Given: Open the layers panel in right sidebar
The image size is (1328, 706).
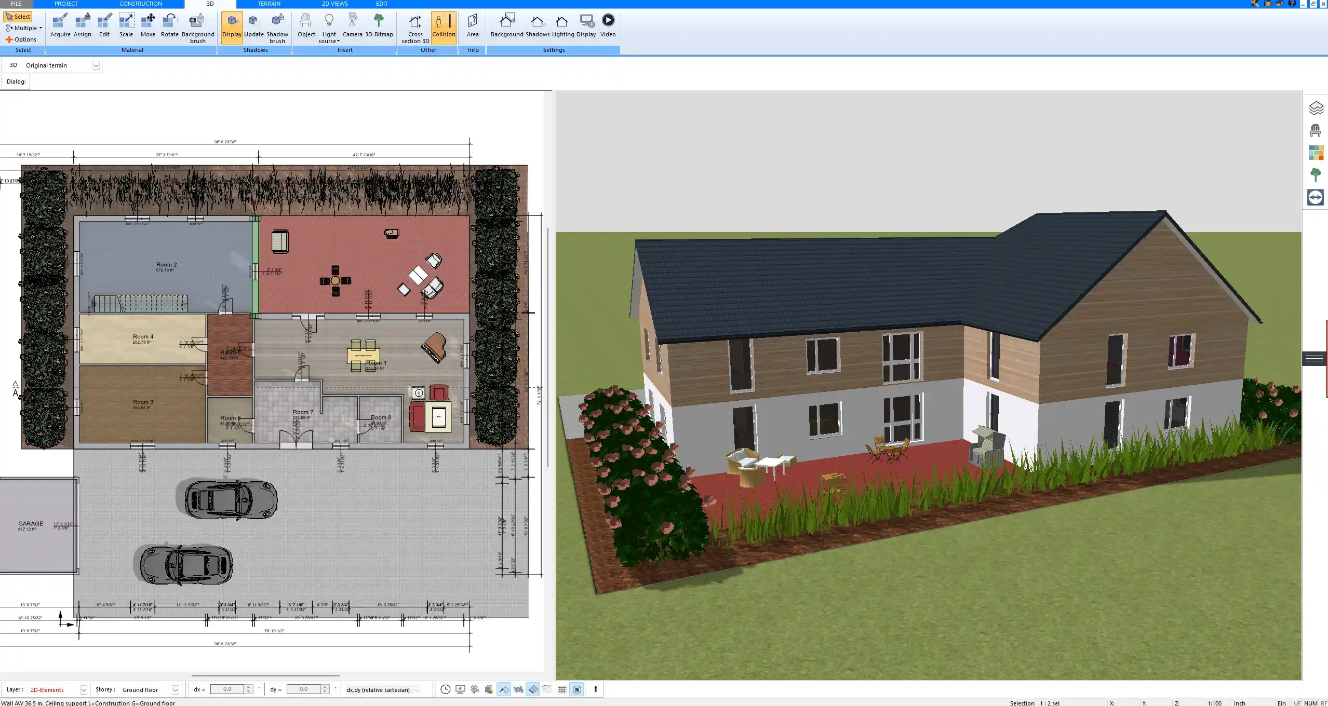Looking at the screenshot, I should (1316, 108).
